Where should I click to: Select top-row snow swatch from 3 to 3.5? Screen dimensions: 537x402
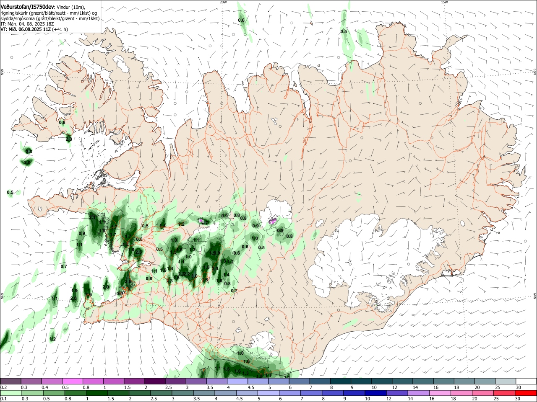196,381
